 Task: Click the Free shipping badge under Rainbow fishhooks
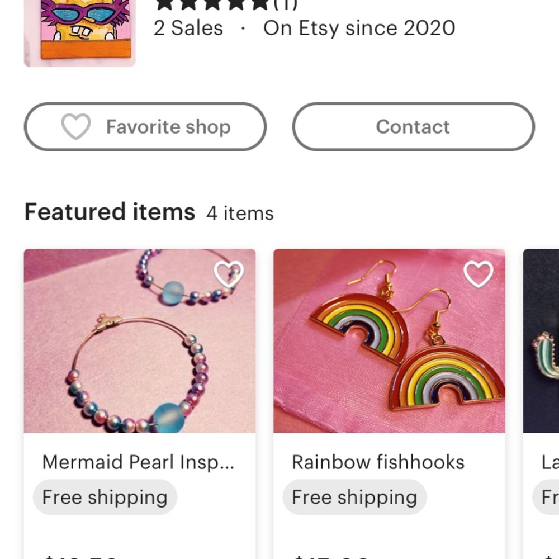(x=354, y=497)
